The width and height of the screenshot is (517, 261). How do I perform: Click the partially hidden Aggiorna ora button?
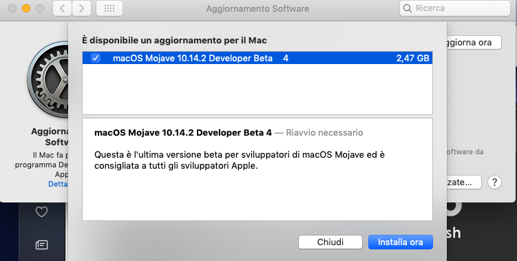pos(474,43)
